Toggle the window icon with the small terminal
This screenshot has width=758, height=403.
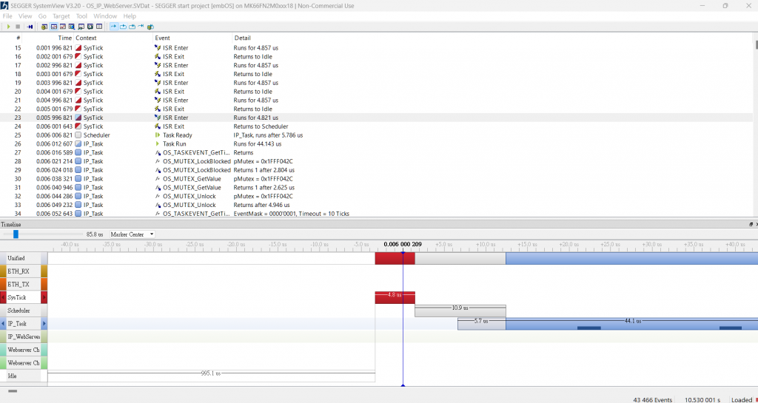81,27
